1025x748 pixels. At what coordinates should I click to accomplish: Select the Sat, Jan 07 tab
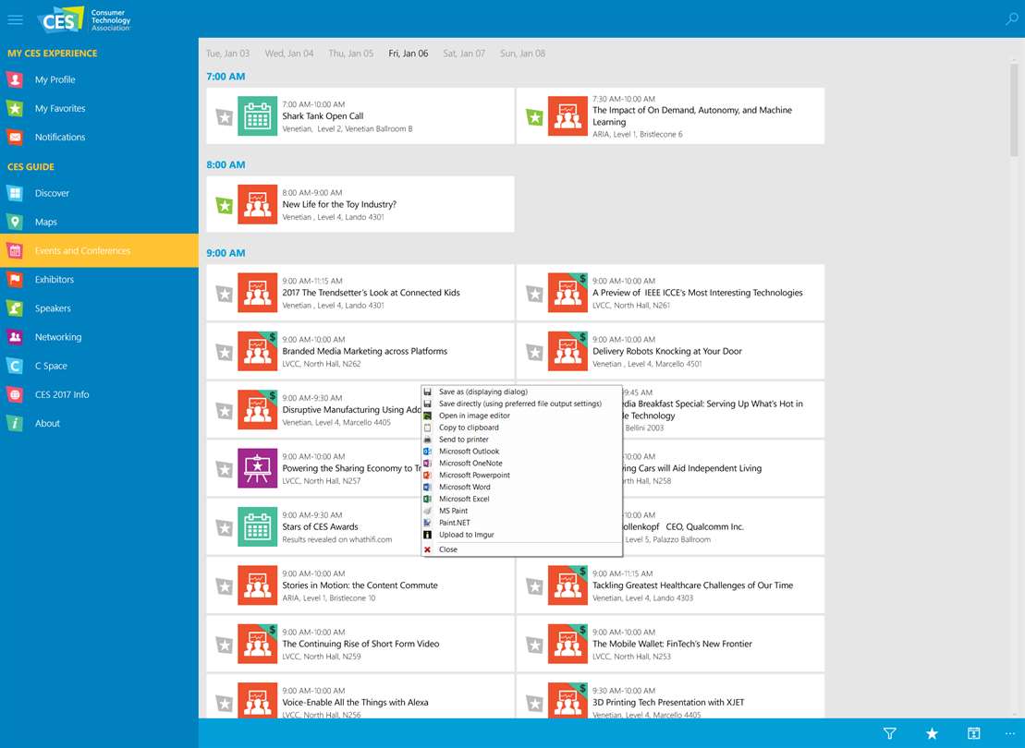pyautogui.click(x=464, y=54)
